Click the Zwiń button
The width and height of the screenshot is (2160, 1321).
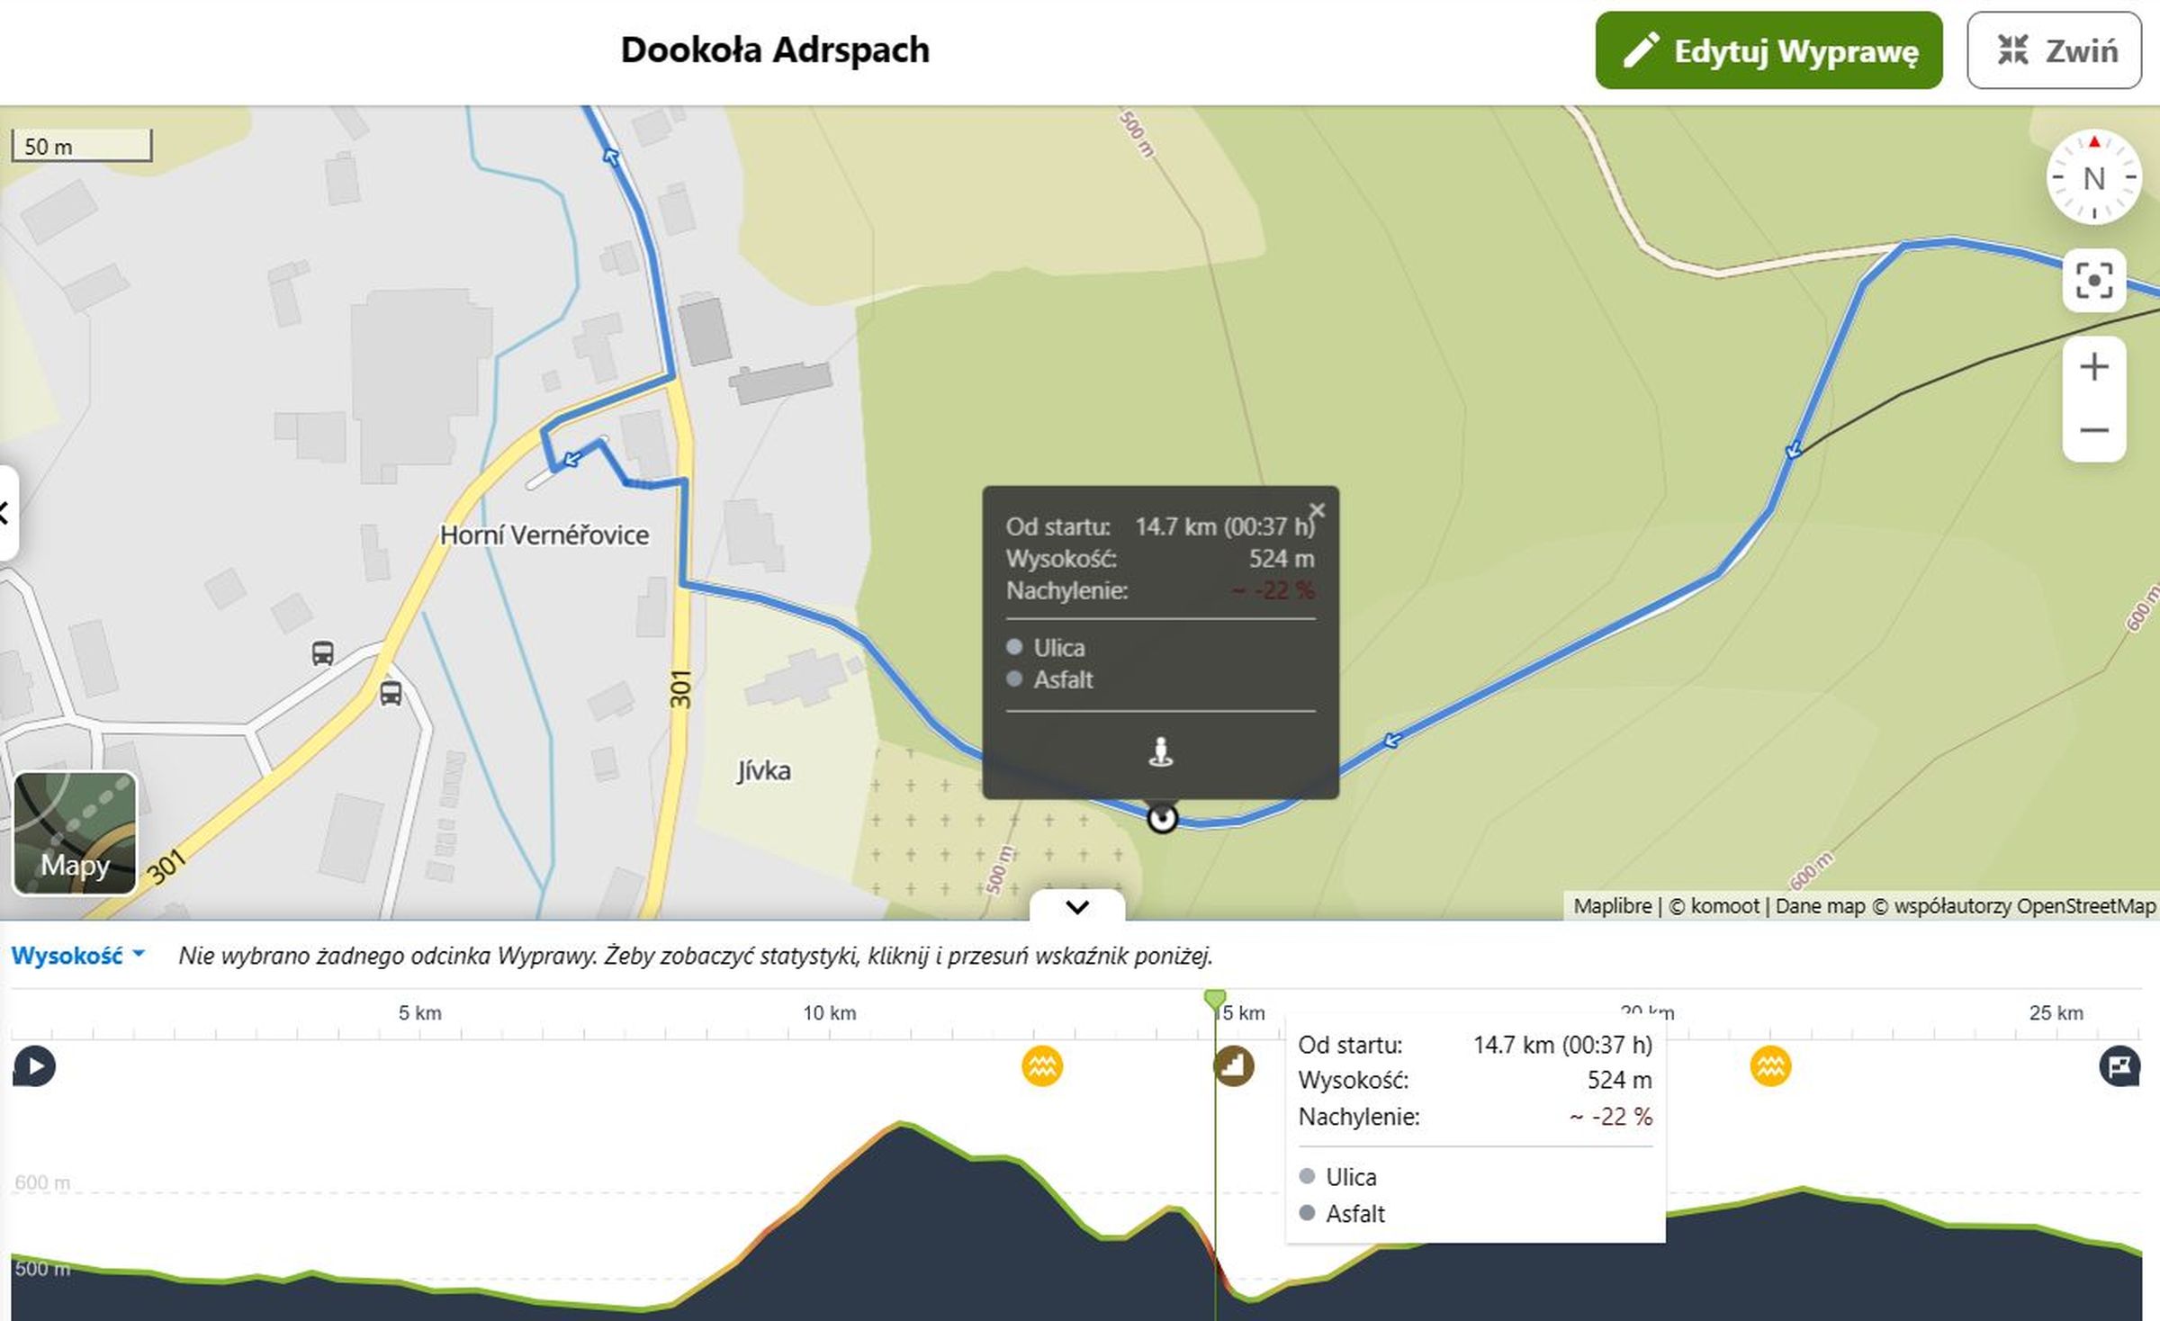pos(2054,50)
